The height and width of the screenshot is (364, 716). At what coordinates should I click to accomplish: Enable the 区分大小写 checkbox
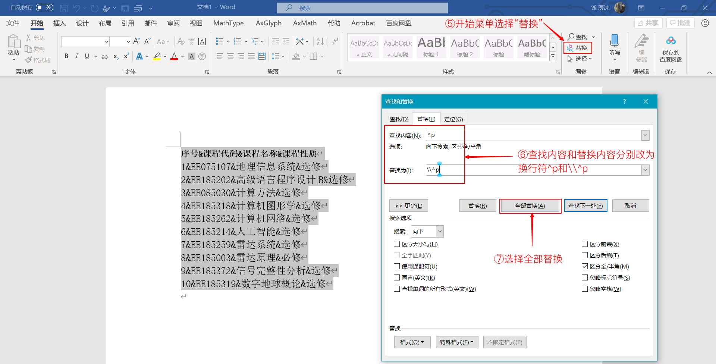[397, 244]
